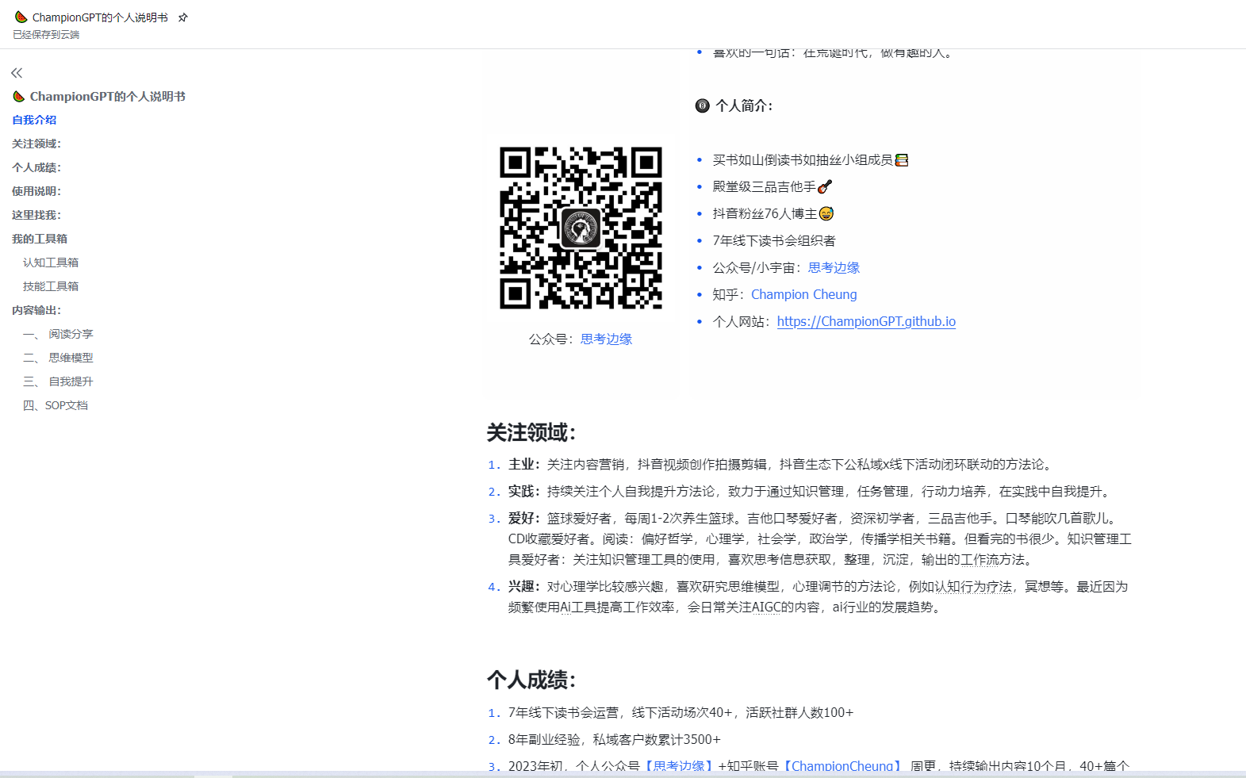The width and height of the screenshot is (1246, 778).
Task: Open https://ChampionGPT.github.io website link
Action: (866, 321)
